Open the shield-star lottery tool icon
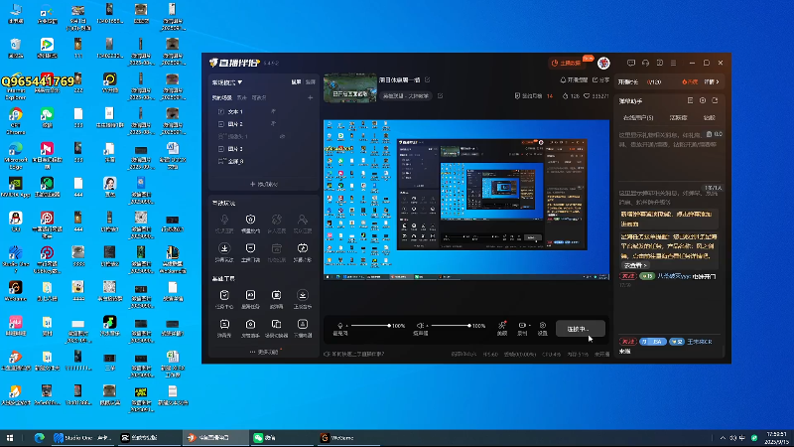 point(250,220)
